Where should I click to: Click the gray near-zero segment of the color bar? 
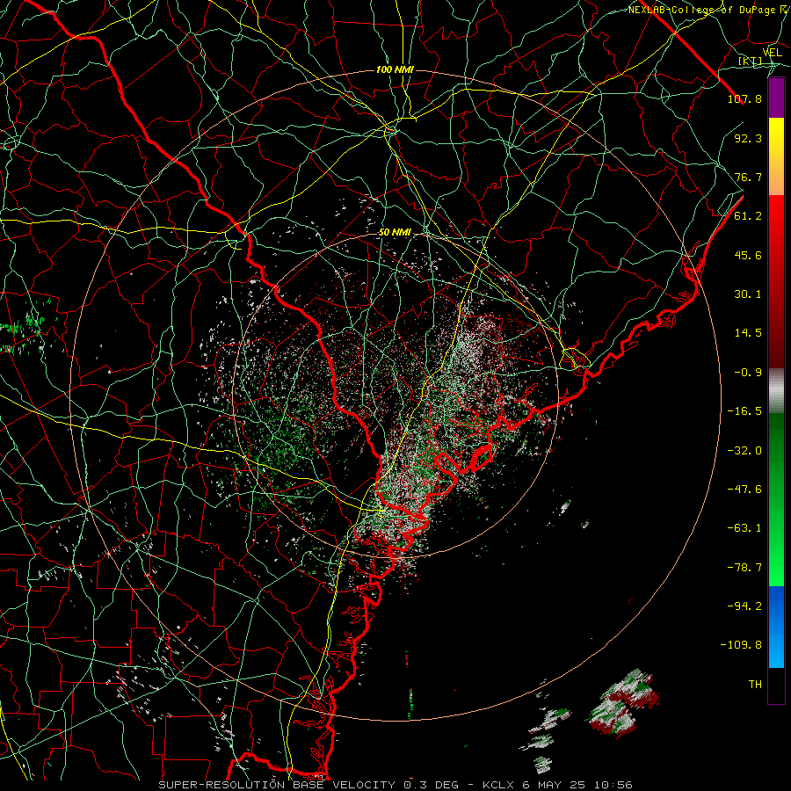tap(776, 389)
